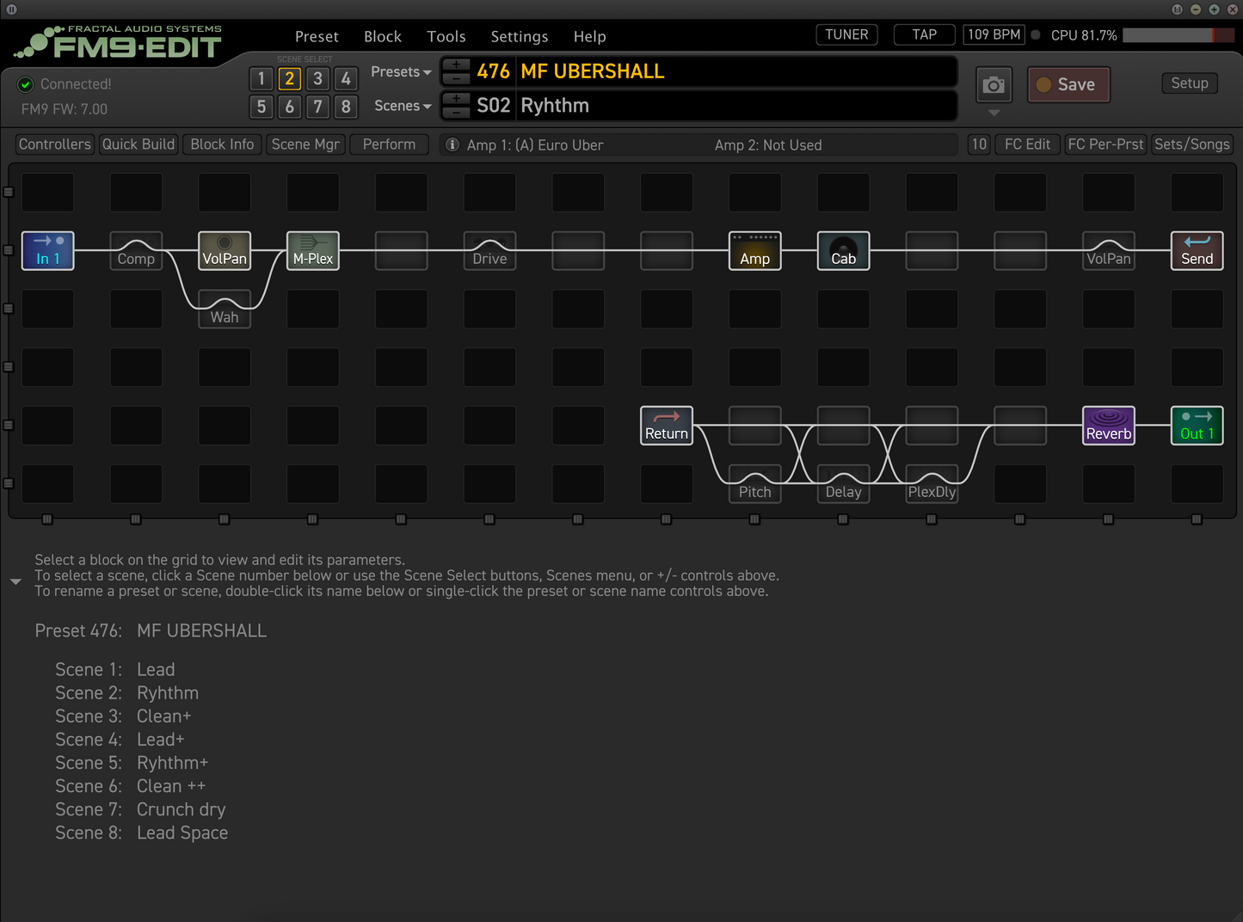The height and width of the screenshot is (922, 1243).
Task: Select the In 1 input block
Action: pos(47,250)
